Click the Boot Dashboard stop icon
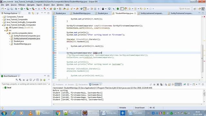 (23, 80)
